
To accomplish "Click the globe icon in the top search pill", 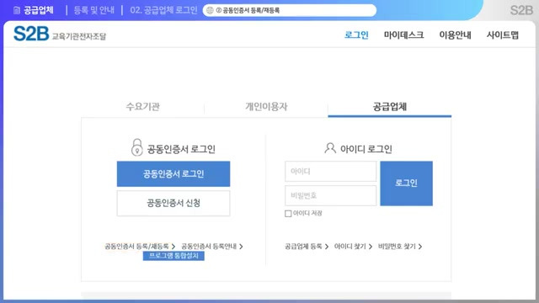I will 210,10.
